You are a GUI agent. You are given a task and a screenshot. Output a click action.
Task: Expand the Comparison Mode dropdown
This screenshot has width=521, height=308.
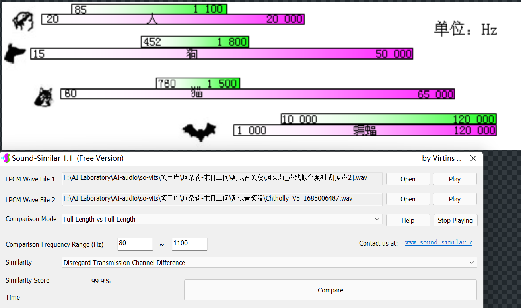377,219
